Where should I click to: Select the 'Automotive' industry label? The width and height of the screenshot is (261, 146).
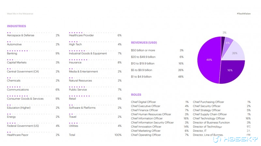14,44
